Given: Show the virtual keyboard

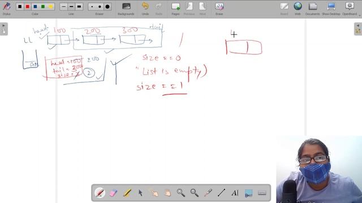Looking at the screenshot, I should [x=262, y=193].
